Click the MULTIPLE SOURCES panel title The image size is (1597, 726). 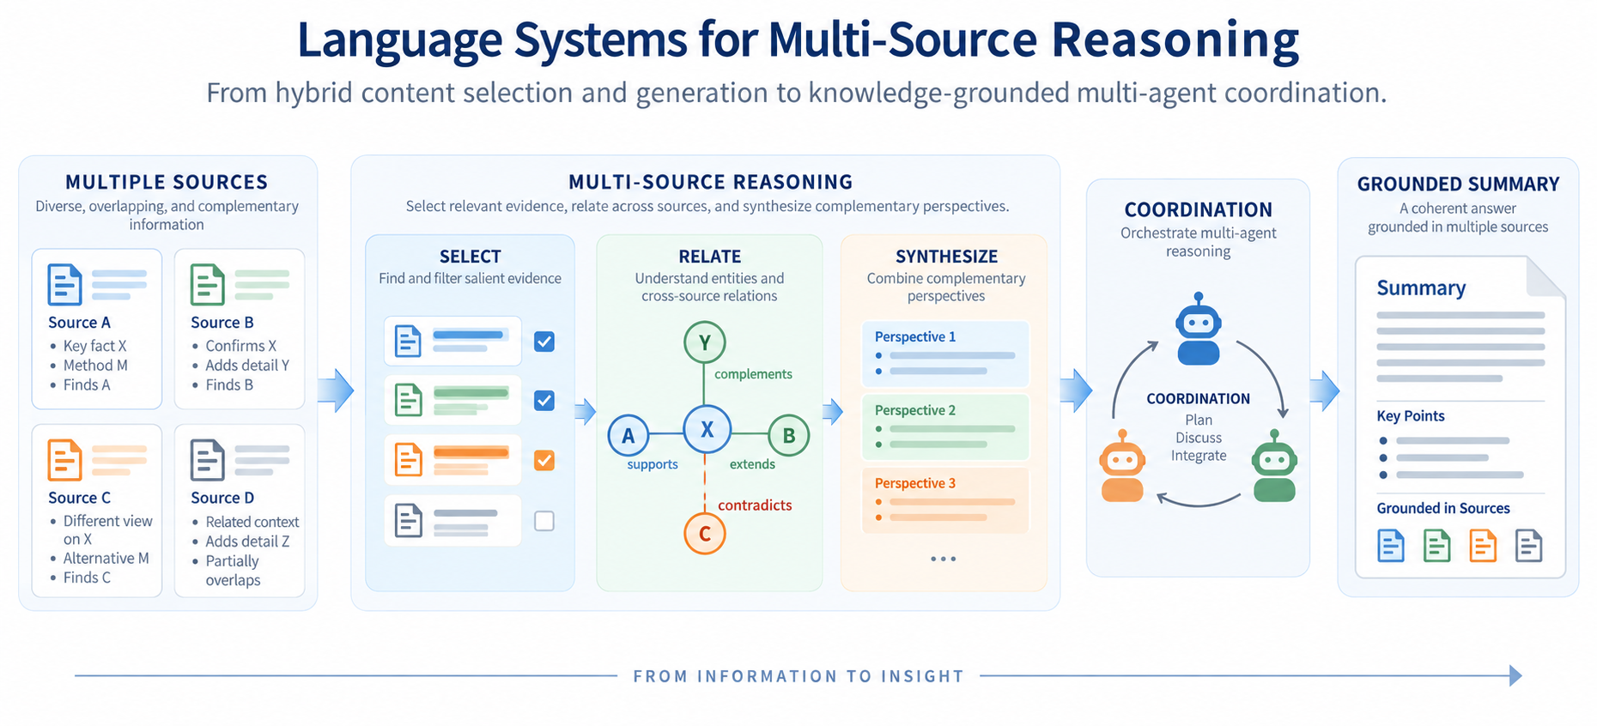coord(167,182)
